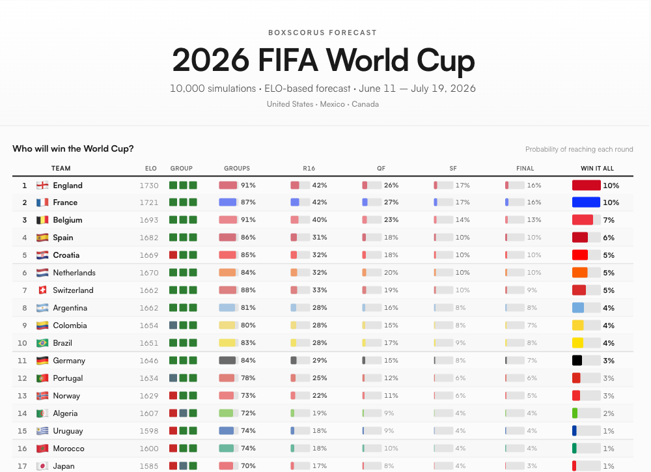Click Algeria's group form squares
651x472 pixels.
183,413
